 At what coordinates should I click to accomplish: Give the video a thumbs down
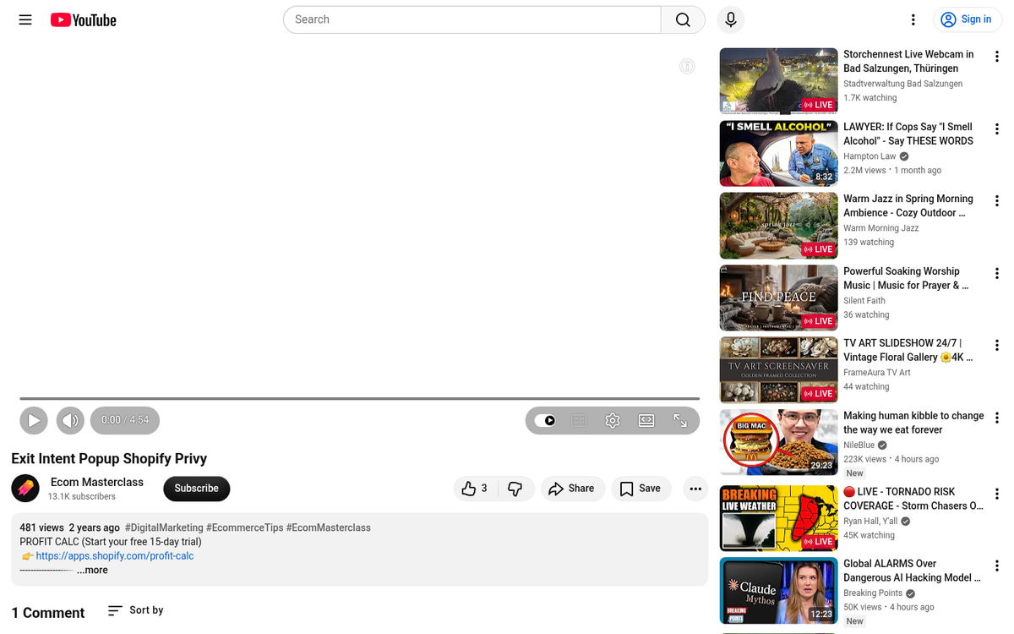(515, 489)
